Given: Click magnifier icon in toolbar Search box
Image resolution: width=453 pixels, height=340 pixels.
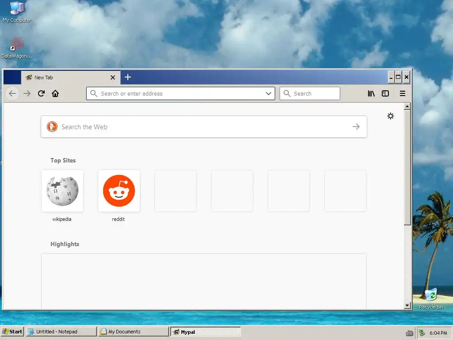Looking at the screenshot, I should click(287, 93).
